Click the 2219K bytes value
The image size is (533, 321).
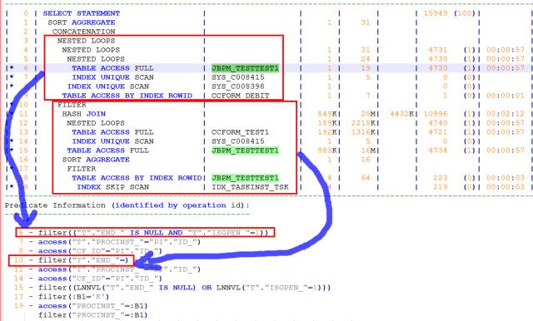[363, 123]
